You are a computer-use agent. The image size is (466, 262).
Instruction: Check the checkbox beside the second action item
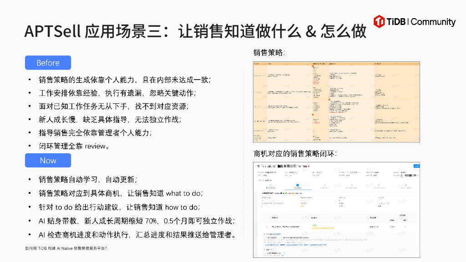(x=265, y=253)
